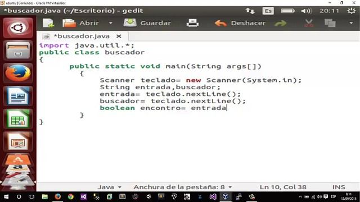Open the sound volume indicator
This screenshot has width=360, height=202.
point(306,11)
